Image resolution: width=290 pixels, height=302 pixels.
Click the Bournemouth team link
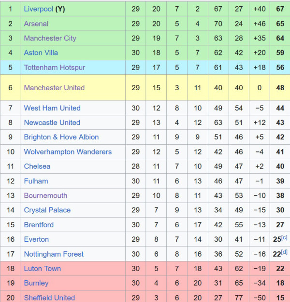point(45,196)
